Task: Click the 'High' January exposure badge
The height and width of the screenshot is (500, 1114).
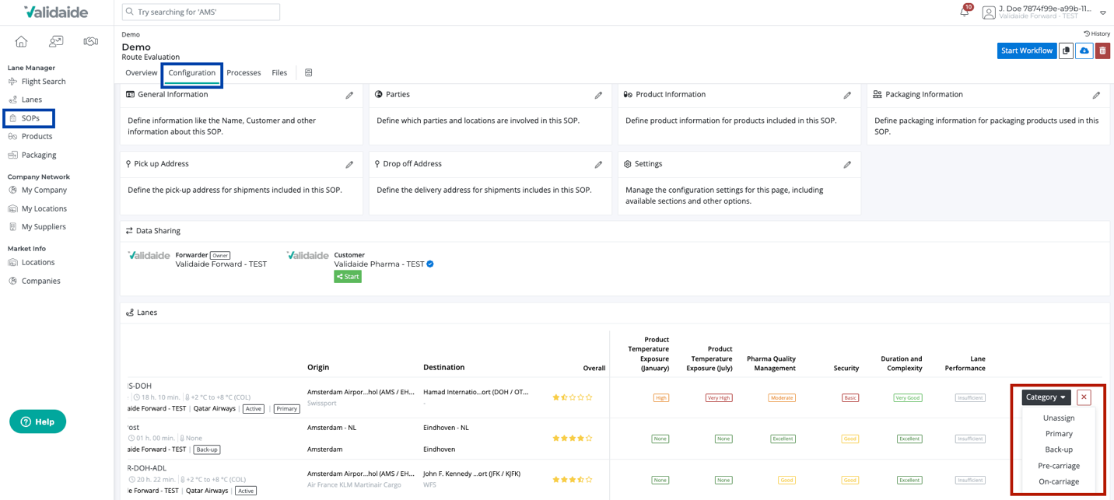Action: point(660,397)
